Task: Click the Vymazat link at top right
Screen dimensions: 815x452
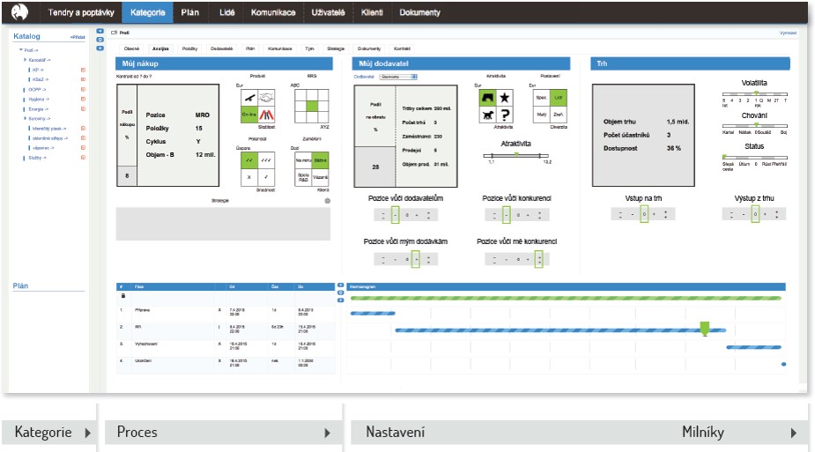Action: (x=788, y=33)
